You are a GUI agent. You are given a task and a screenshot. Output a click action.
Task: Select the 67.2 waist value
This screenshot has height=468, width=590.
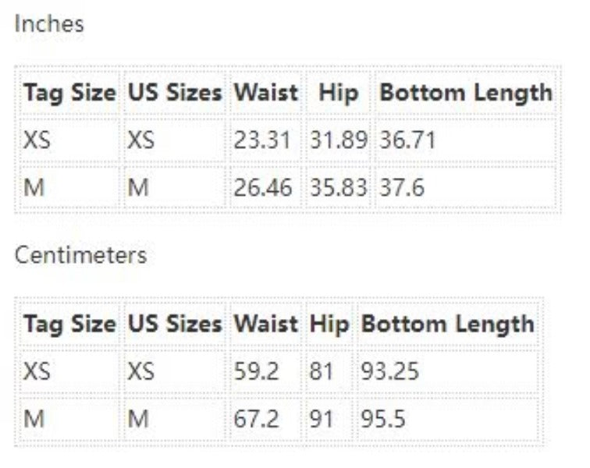257,419
